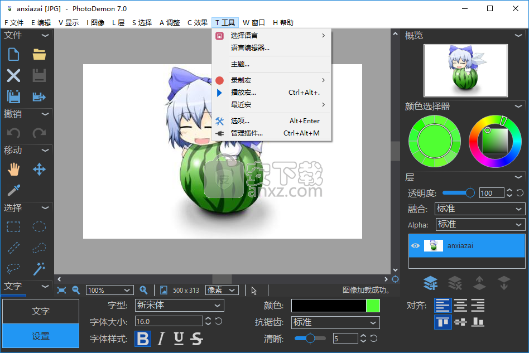The image size is (529, 353).
Task: Open the 录制宏 submenu
Action: (272, 80)
